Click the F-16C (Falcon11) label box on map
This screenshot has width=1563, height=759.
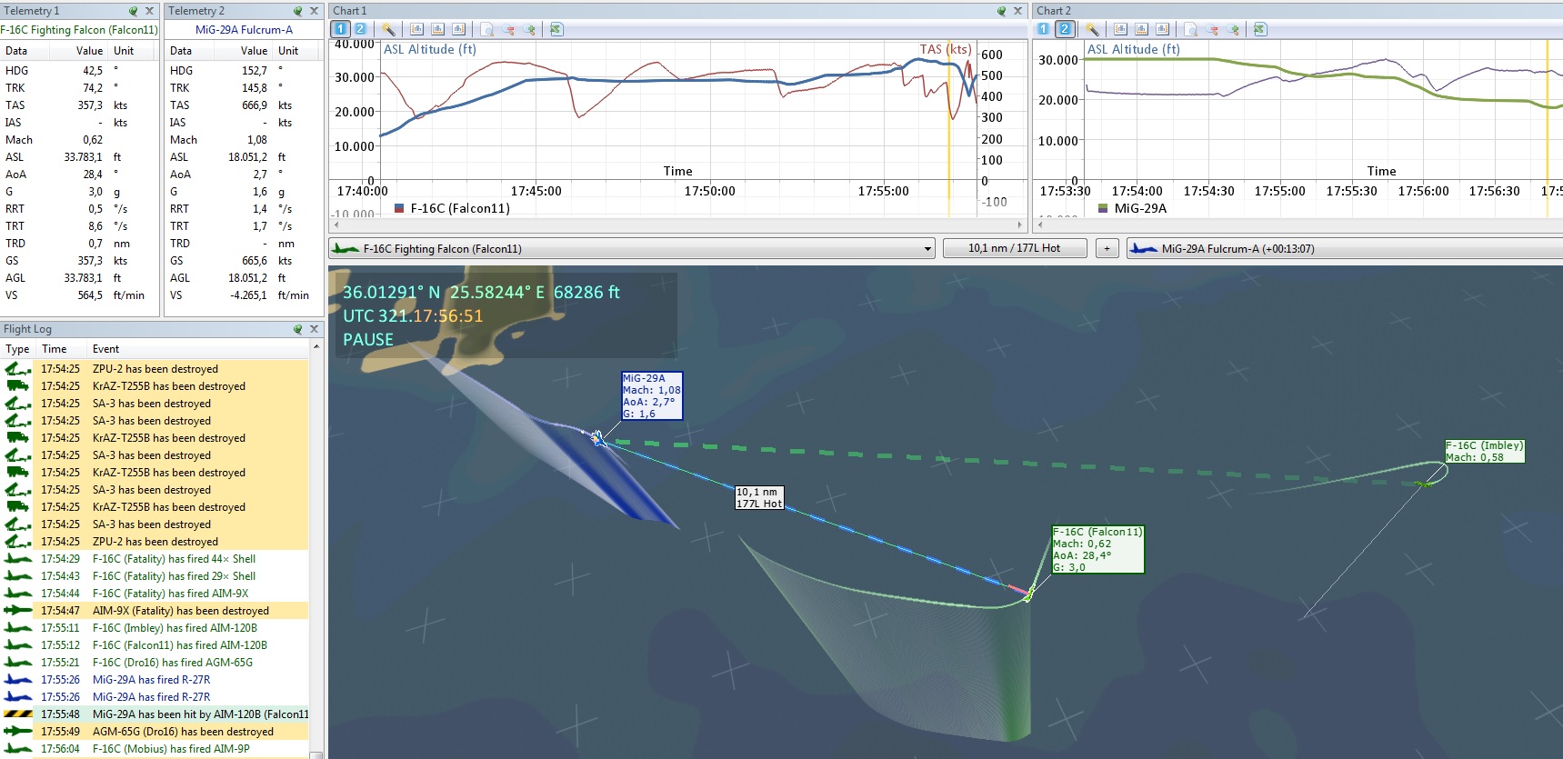pyautogui.click(x=1097, y=549)
